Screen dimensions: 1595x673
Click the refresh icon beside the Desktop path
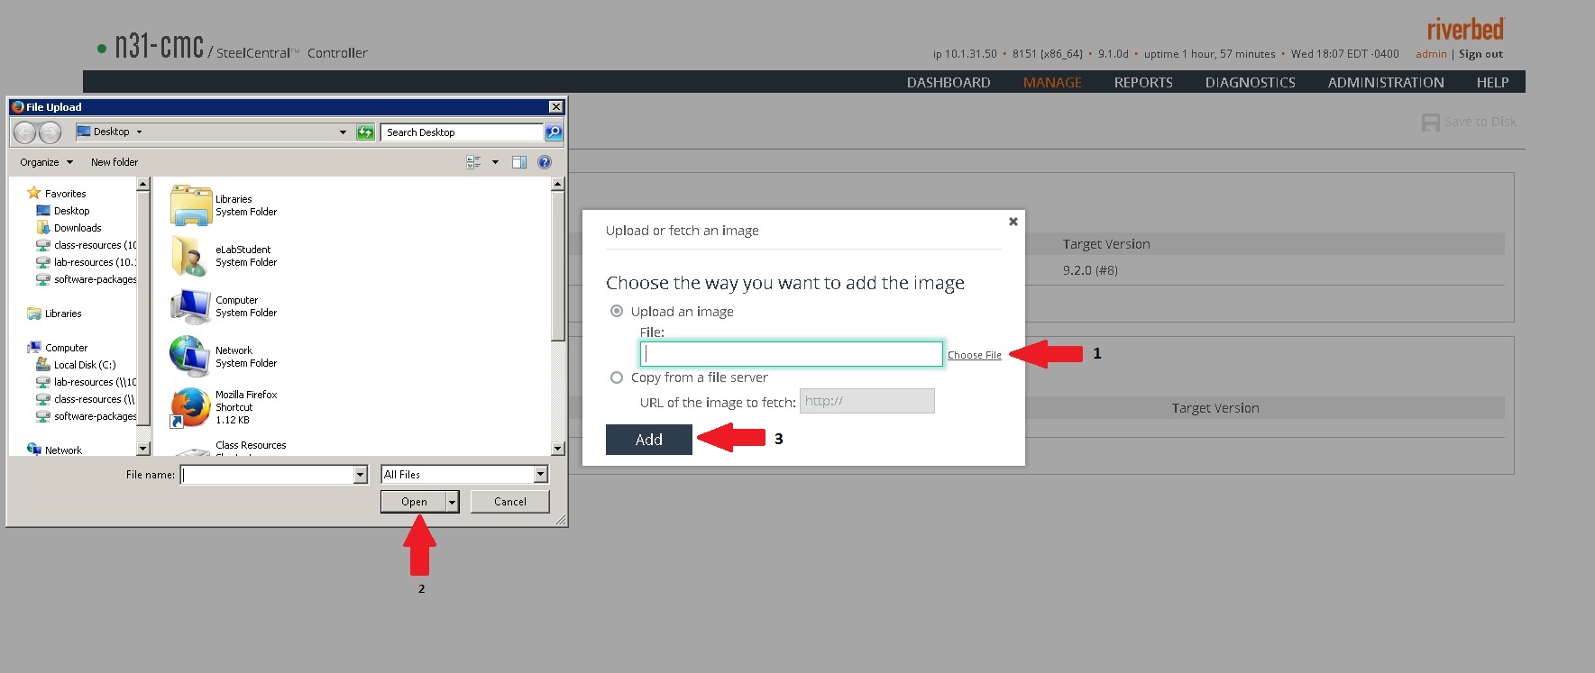click(365, 132)
